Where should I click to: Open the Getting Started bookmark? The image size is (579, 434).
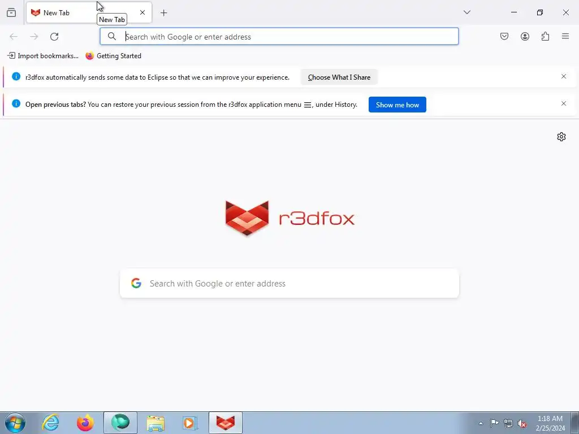(113, 56)
